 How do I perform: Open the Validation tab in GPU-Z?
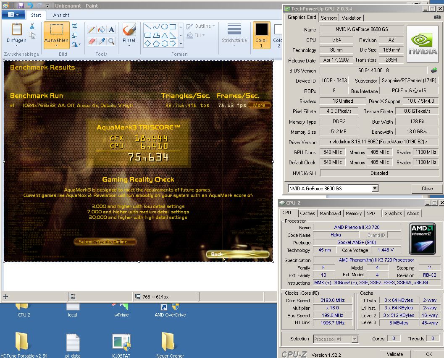pos(352,18)
